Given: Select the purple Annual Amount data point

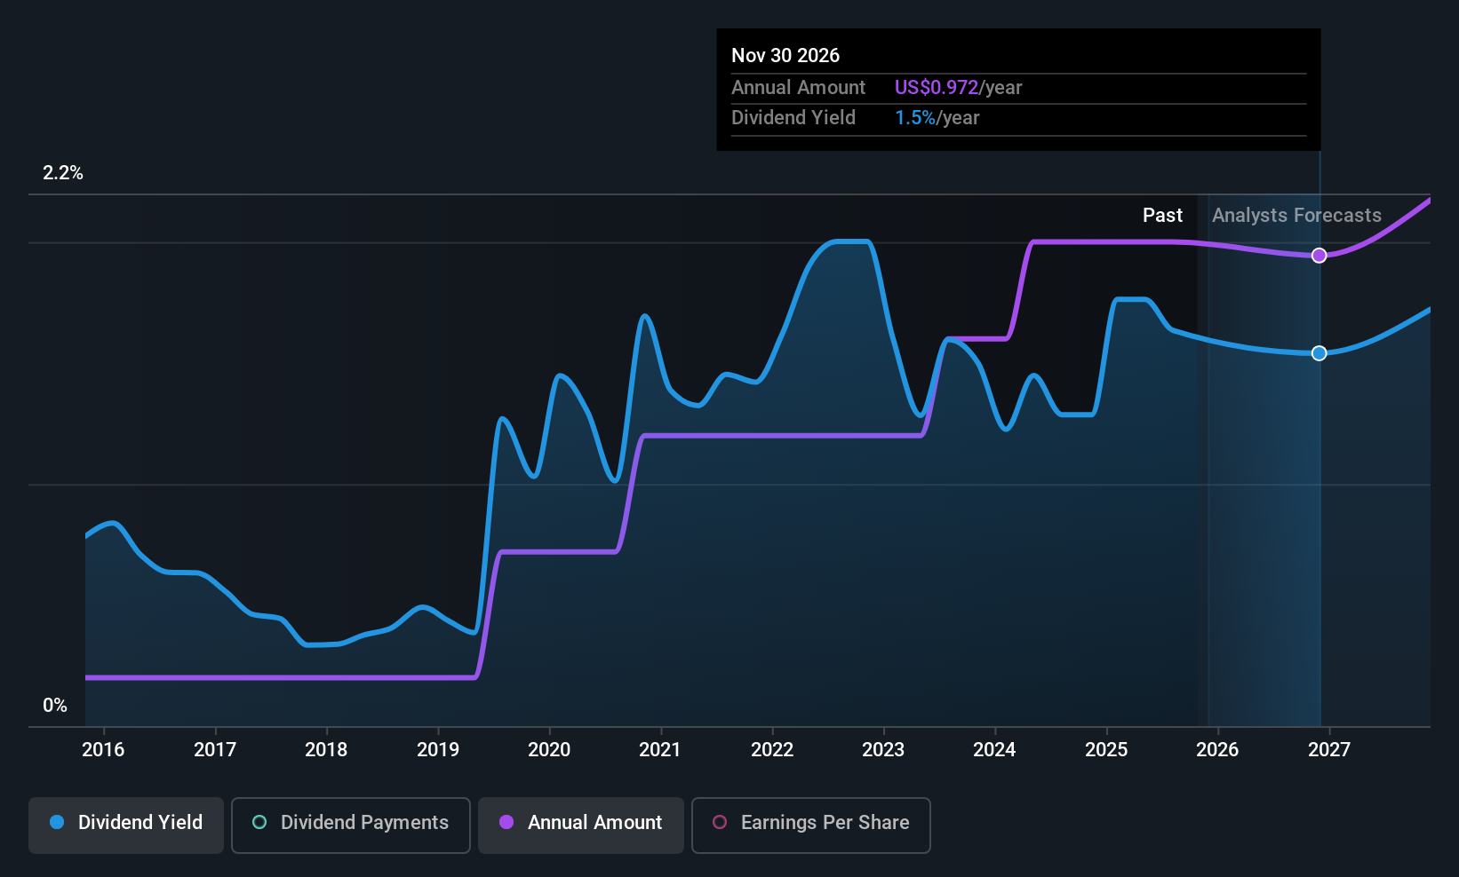Looking at the screenshot, I should tap(1319, 256).
